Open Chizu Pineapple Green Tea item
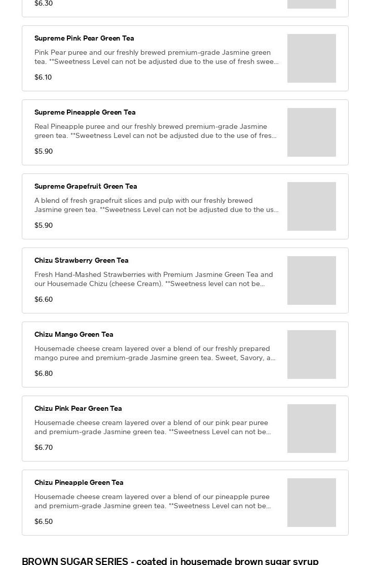Viewport: 370px width, 565px height. (79, 483)
